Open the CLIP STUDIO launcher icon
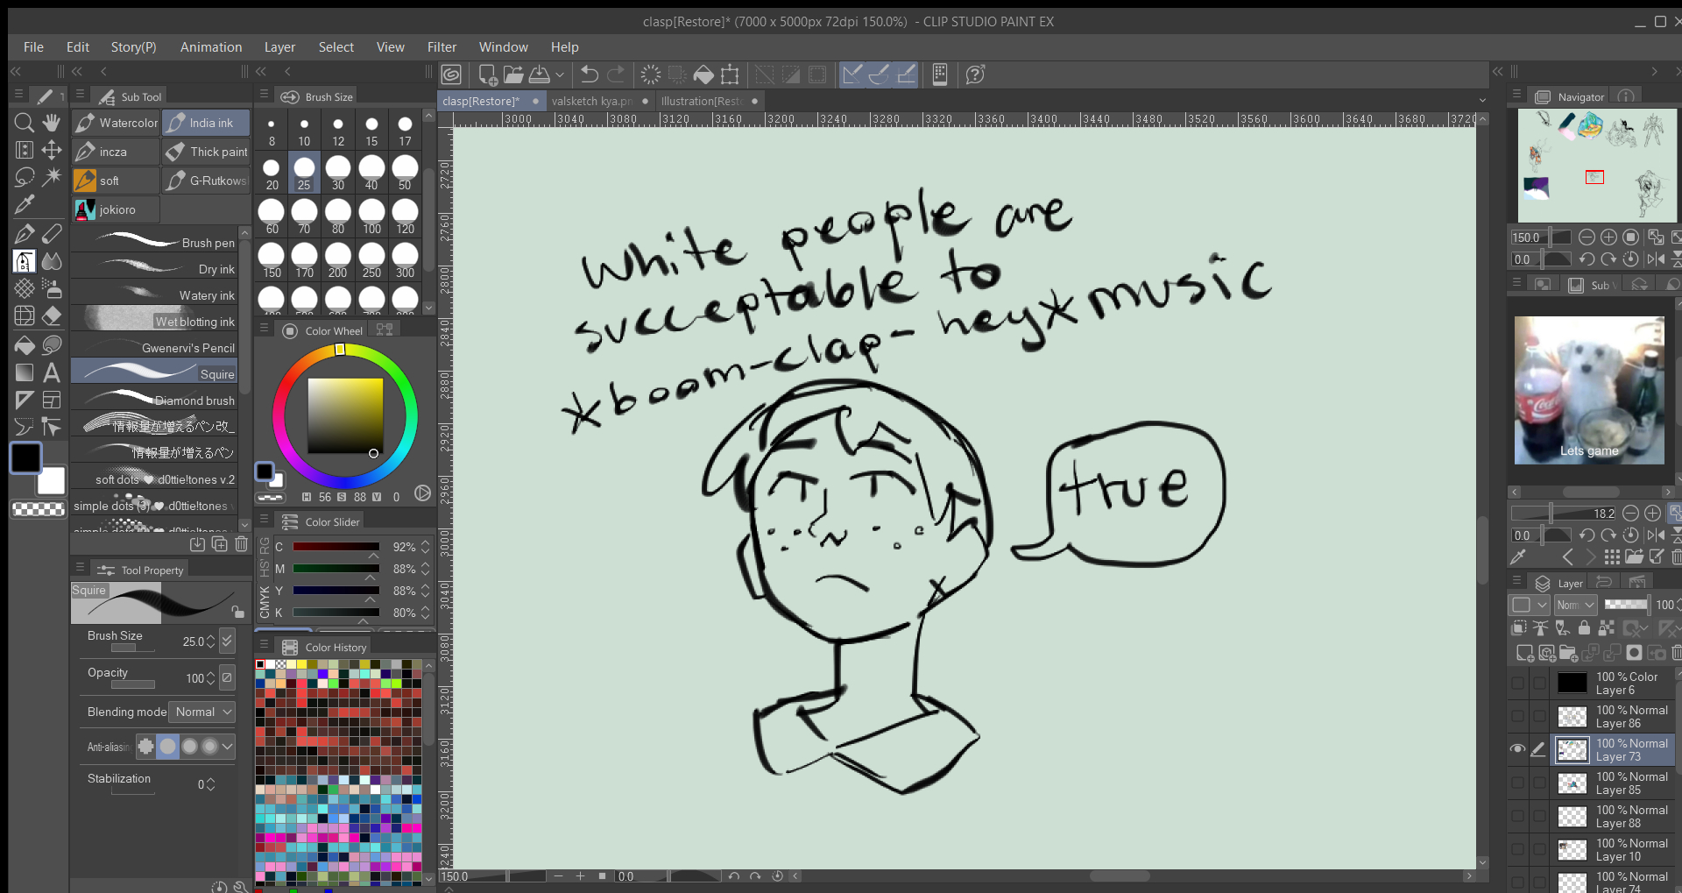Image resolution: width=1682 pixels, height=893 pixels. click(x=451, y=75)
